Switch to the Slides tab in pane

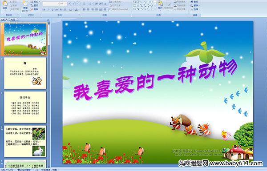pos(4,20)
